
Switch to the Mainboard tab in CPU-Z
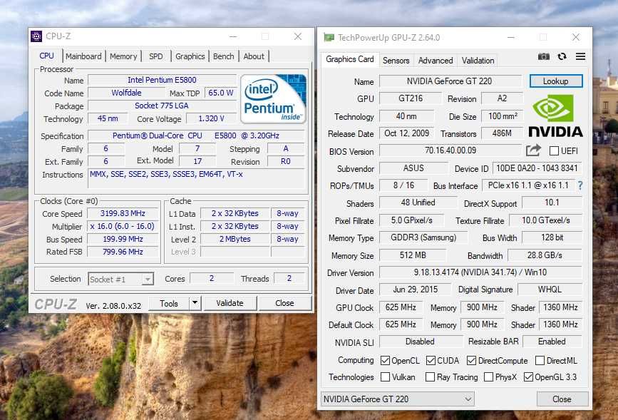pyautogui.click(x=83, y=56)
